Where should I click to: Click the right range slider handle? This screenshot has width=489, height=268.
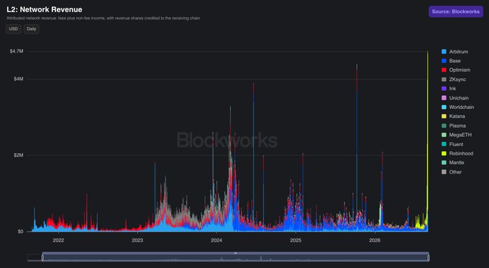(429, 257)
